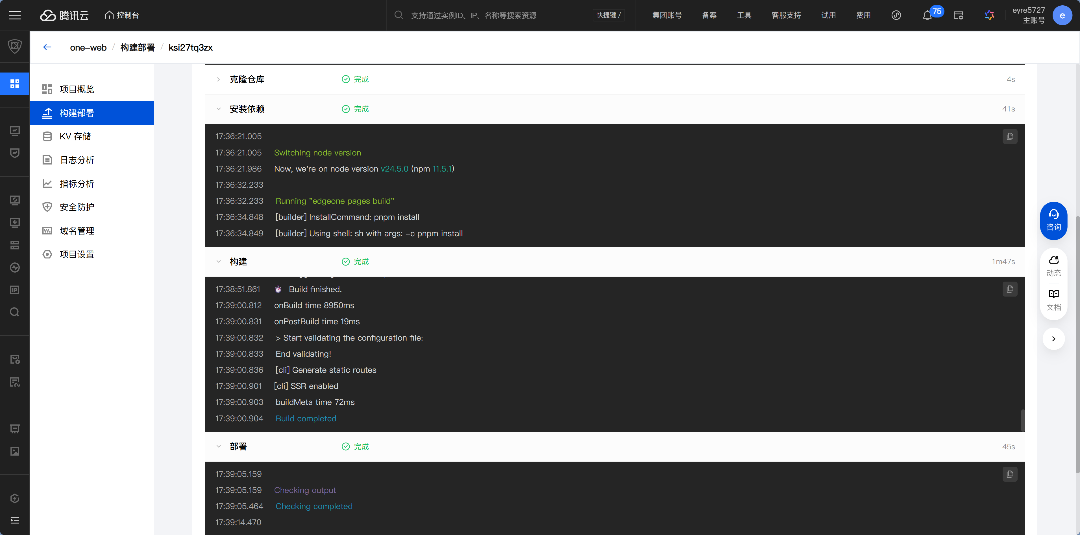Viewport: 1080px width, 535px height.
Task: Open the notification bell with badge 75
Action: pyautogui.click(x=927, y=16)
